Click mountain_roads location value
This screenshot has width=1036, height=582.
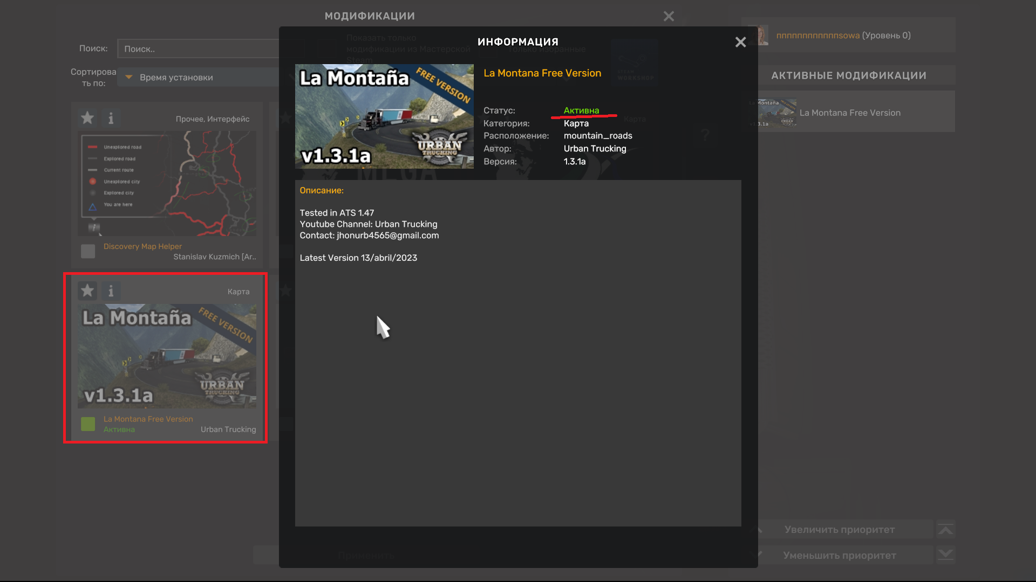pos(598,136)
